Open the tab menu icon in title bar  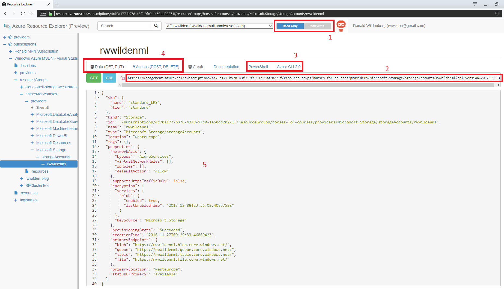coord(475,4)
